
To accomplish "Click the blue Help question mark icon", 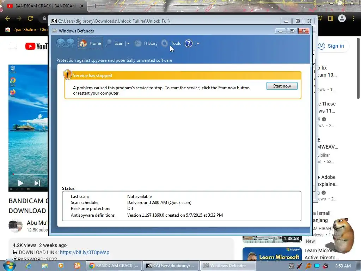I will (189, 43).
